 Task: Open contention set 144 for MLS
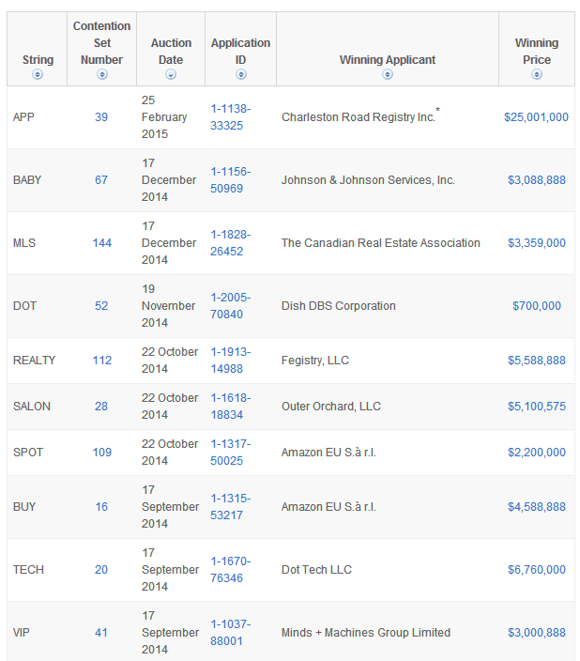[x=101, y=243]
